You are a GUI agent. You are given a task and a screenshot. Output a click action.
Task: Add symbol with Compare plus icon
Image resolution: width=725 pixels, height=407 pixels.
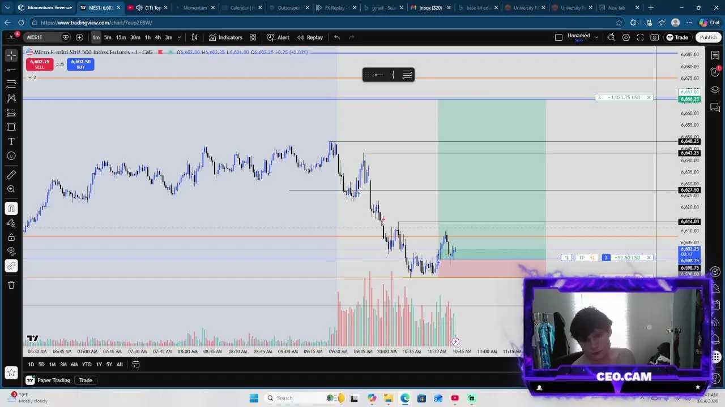point(79,37)
